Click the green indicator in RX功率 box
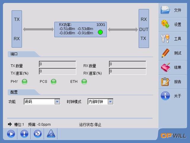 (x=100, y=32)
